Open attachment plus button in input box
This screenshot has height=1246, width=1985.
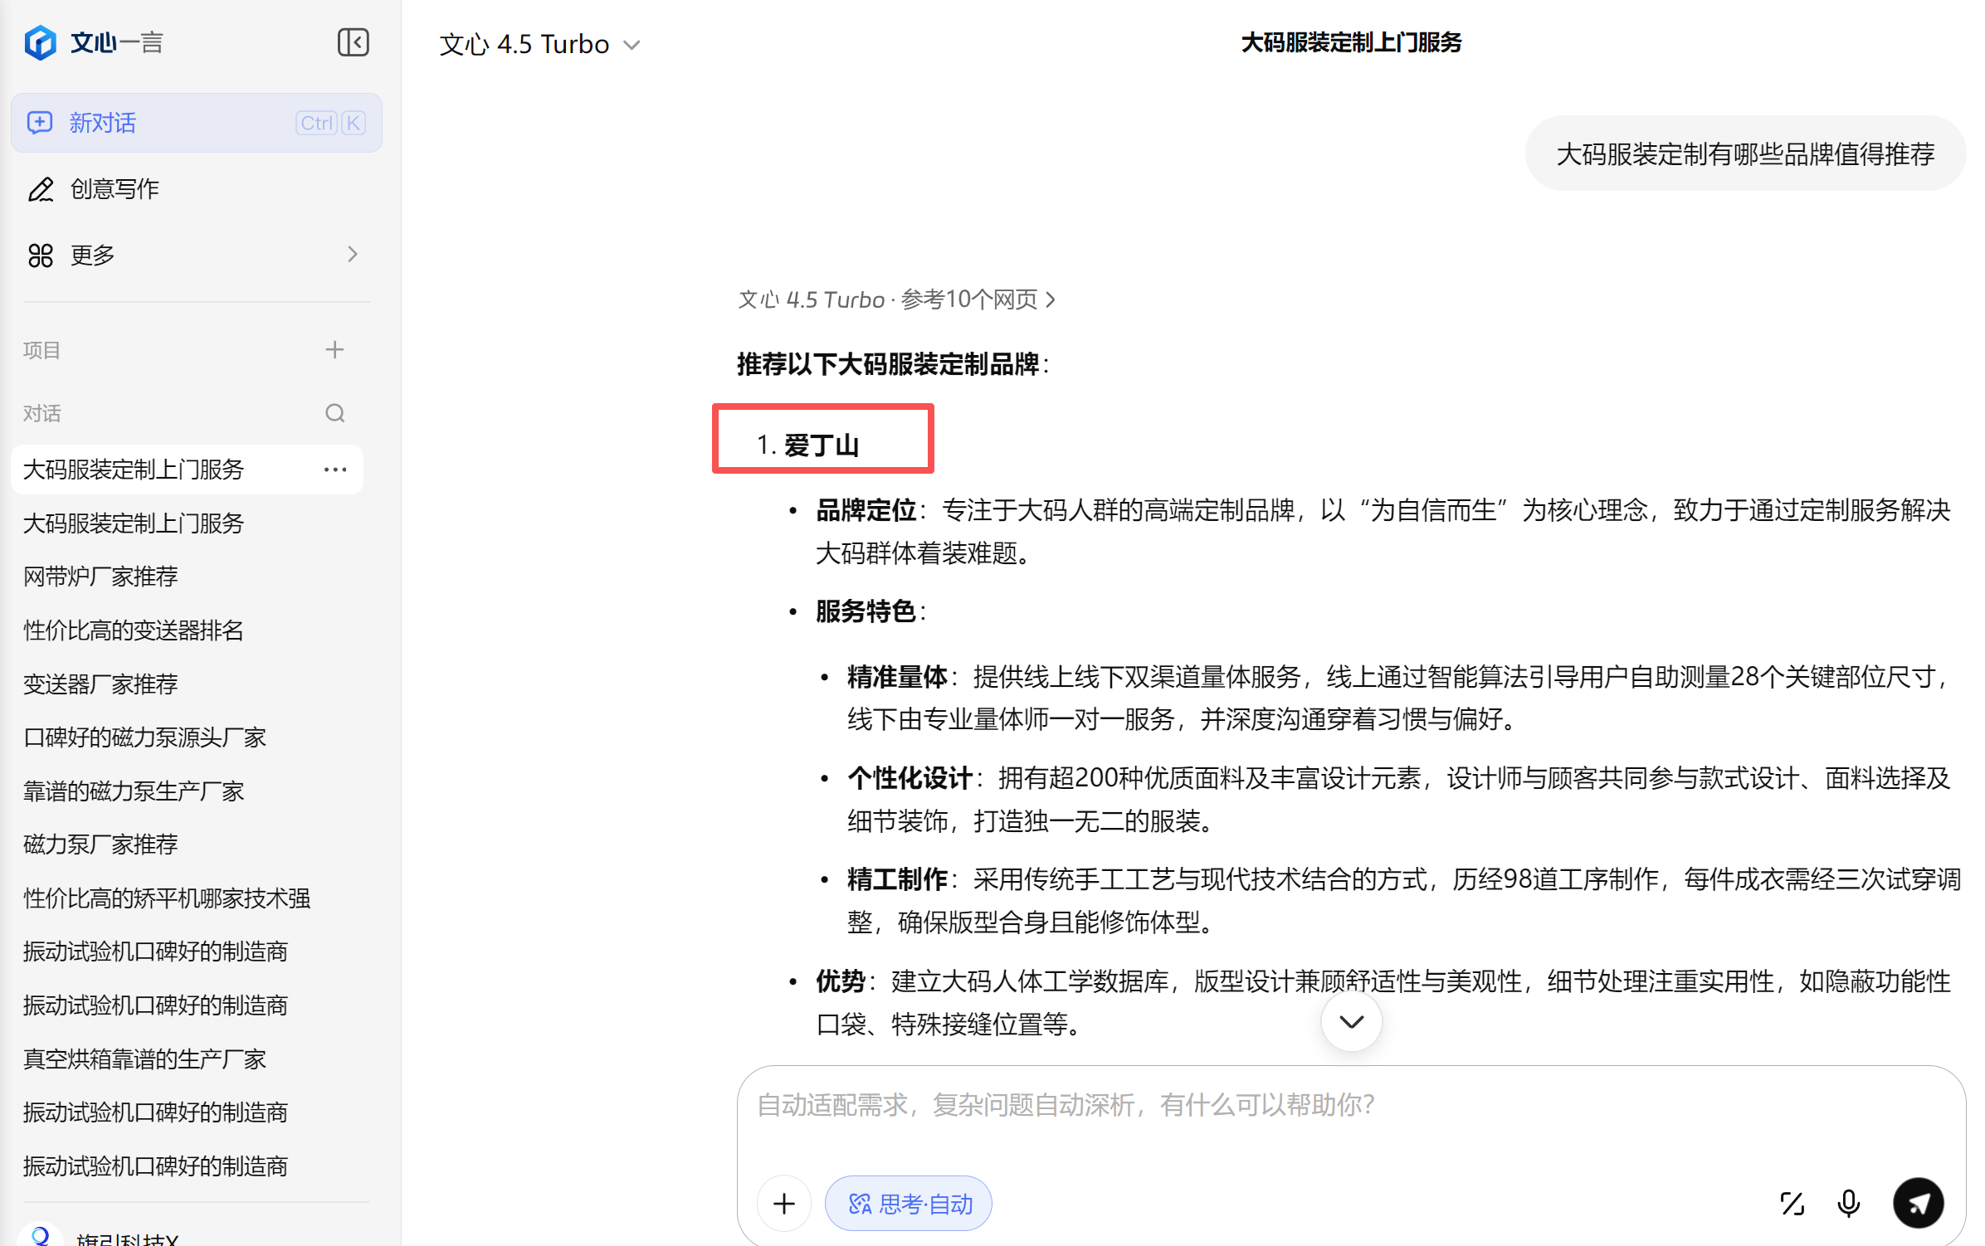[x=783, y=1204]
